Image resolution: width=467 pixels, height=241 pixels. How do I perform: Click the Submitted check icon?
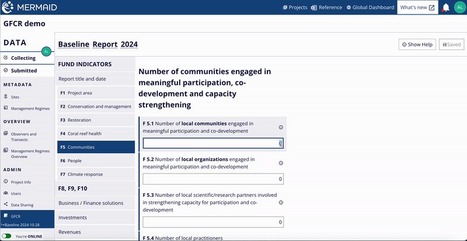(6, 70)
